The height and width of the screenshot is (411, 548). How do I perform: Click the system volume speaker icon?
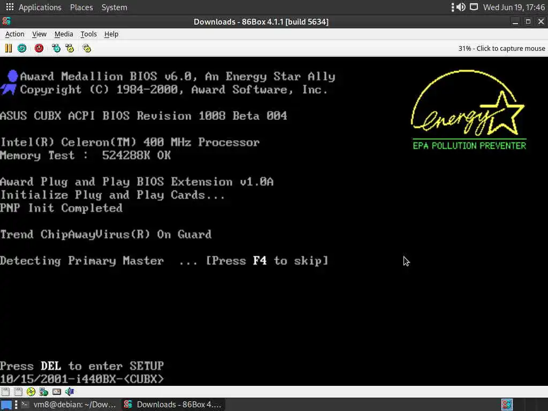[x=461, y=7]
